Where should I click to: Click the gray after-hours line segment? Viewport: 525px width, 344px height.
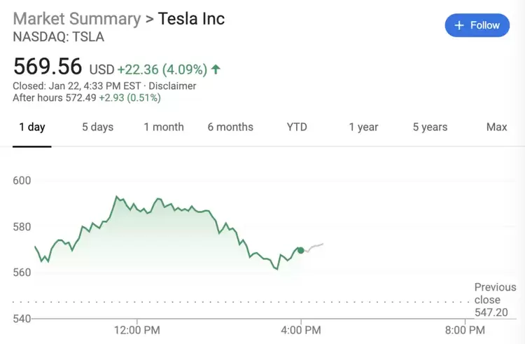click(x=314, y=247)
